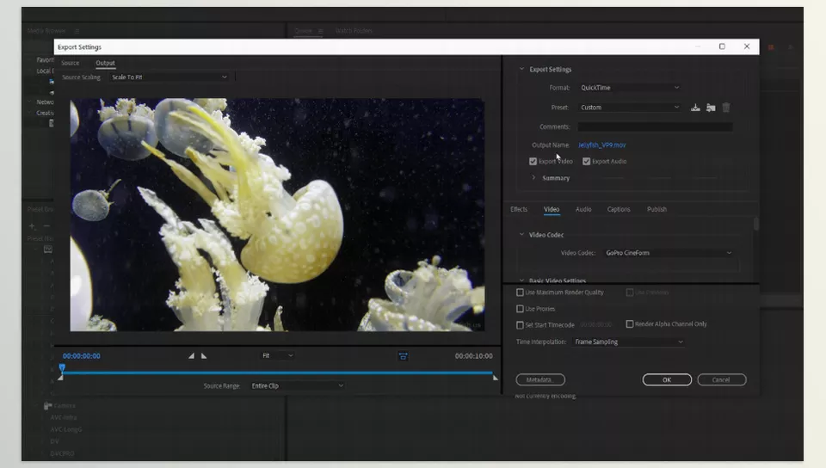Open the Effects tab
This screenshot has height=468, width=826.
(519, 209)
